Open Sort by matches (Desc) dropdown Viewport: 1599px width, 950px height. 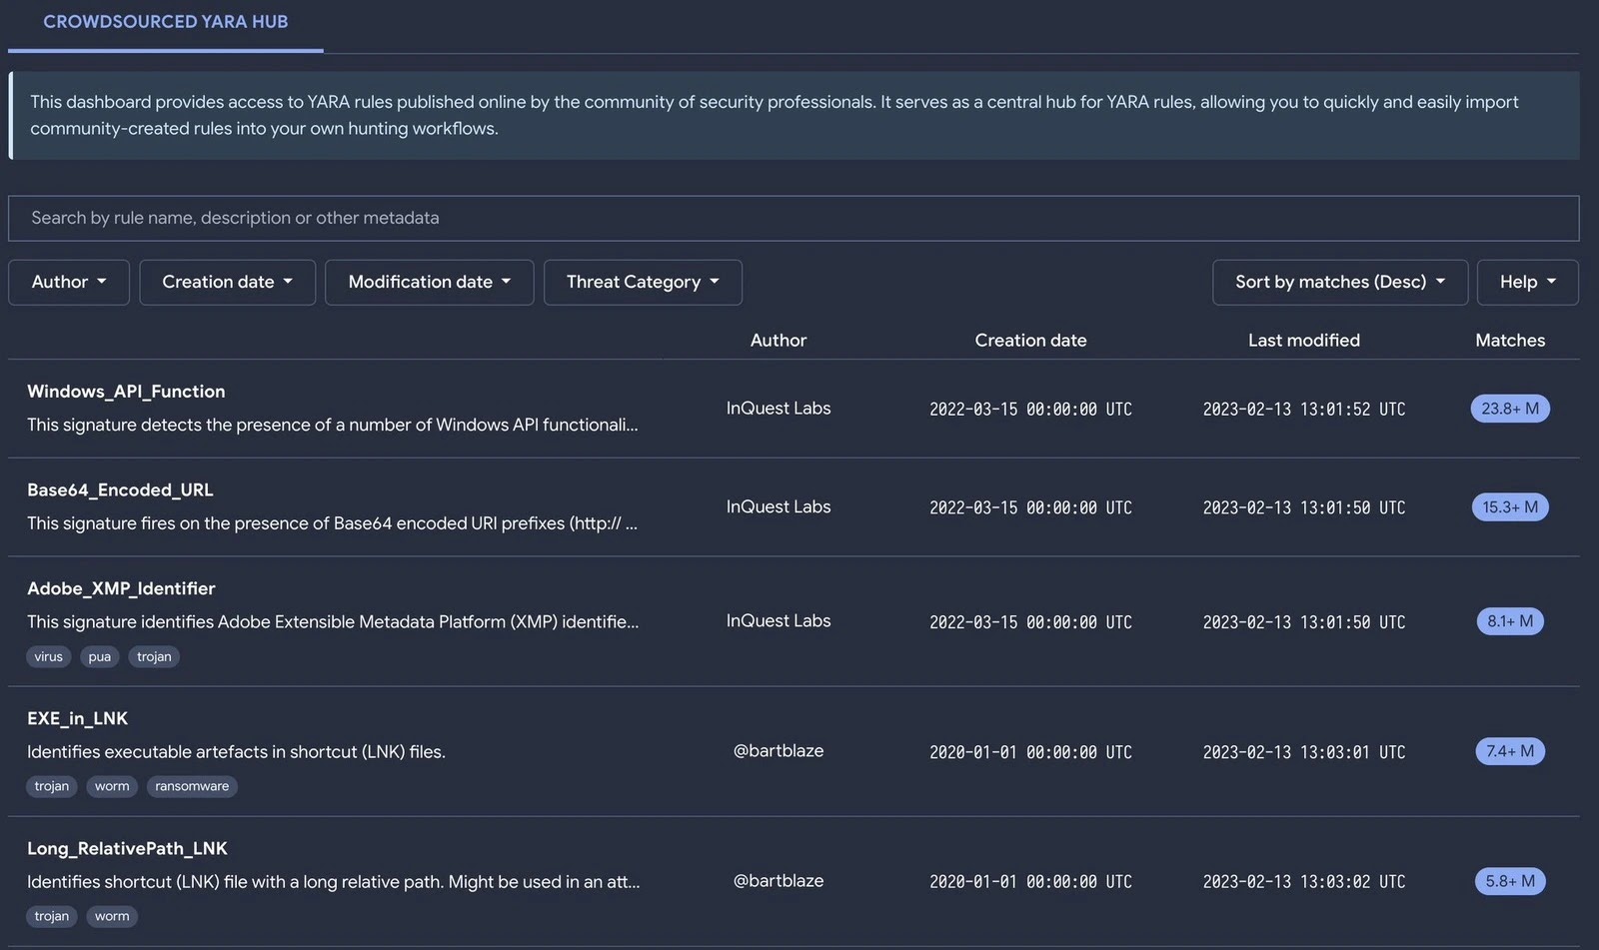point(1340,283)
